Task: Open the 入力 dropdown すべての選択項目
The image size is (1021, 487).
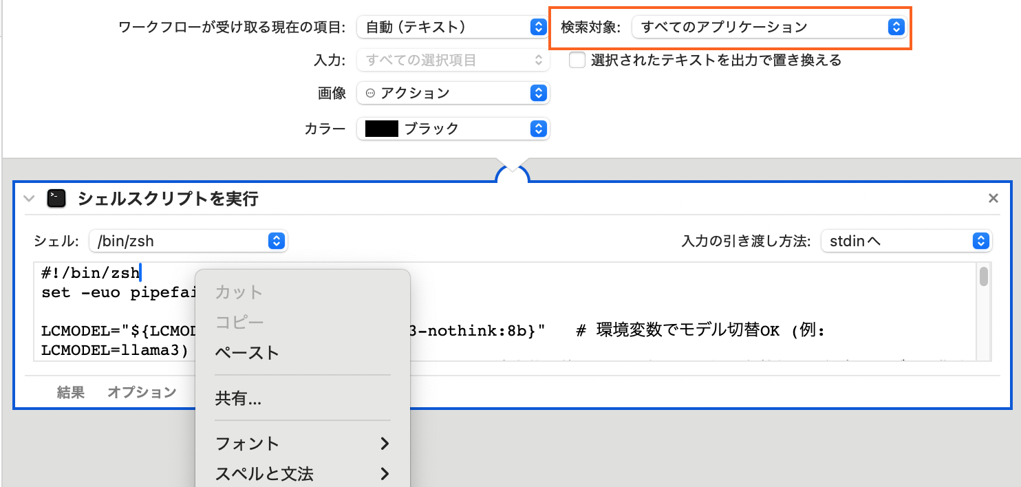Action: pos(453,61)
